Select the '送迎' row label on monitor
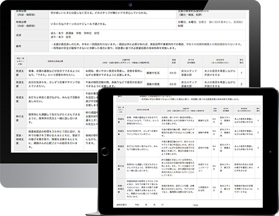Viewport: 279px width, 216px height. pos(18,35)
